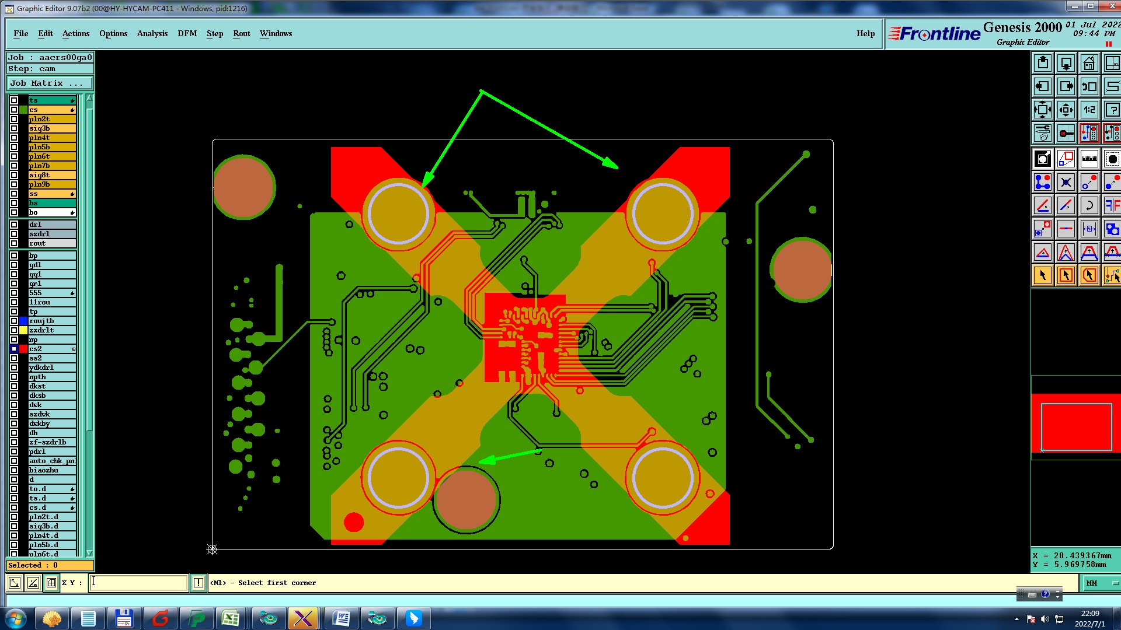Click the Excel icon in taskbar
1121x630 pixels.
click(231, 618)
